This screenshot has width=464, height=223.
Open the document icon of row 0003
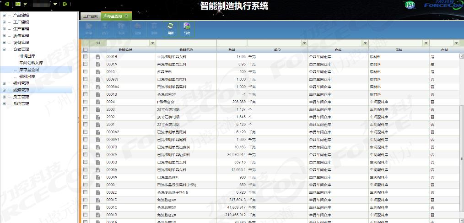98,185
